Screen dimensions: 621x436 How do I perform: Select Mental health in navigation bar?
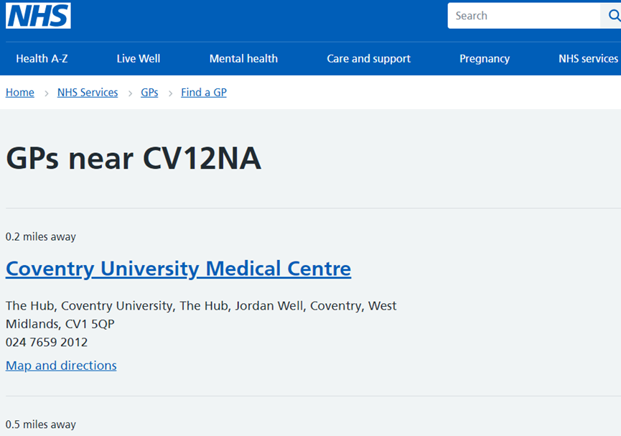pyautogui.click(x=243, y=59)
